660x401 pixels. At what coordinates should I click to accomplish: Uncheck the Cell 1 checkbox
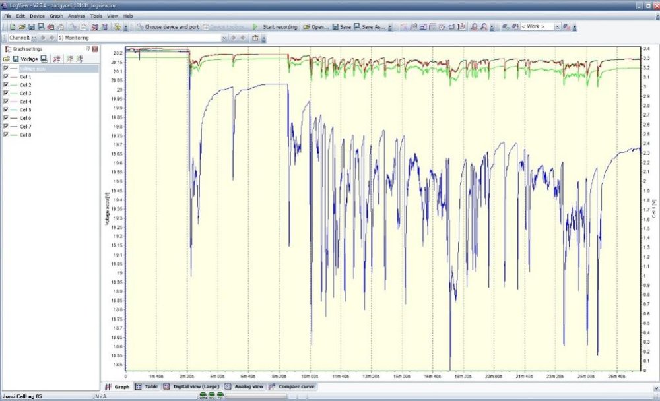[x=7, y=77]
